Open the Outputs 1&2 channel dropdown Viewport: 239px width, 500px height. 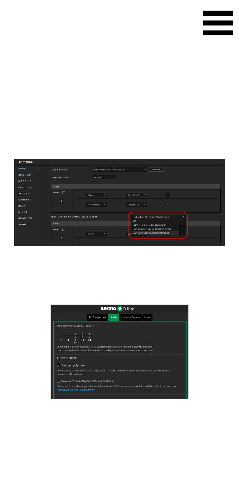(137, 195)
